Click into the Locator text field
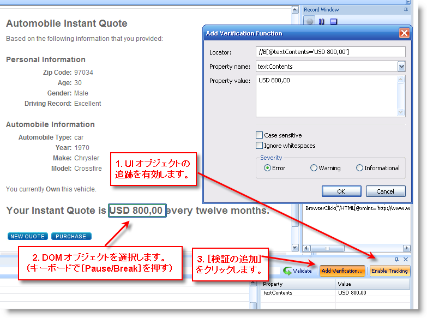The image size is (427, 318). (x=330, y=52)
